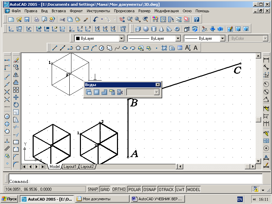Viewport: 272px width, 204px height.
Task: Select the Pan Realtime hand icon
Action: click(x=122, y=19)
